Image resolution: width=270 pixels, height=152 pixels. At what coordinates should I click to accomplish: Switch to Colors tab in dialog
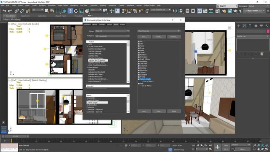pyautogui.click(x=122, y=24)
